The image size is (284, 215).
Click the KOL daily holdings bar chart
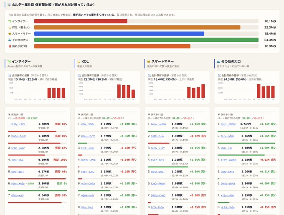pyautogui.click(x=107, y=91)
